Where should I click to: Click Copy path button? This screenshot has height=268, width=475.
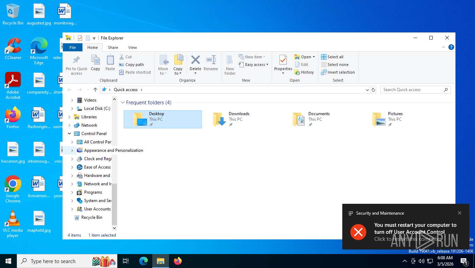point(132,65)
